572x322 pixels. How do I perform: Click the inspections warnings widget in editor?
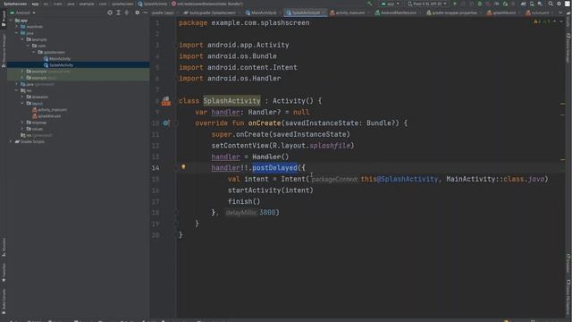coord(541,21)
